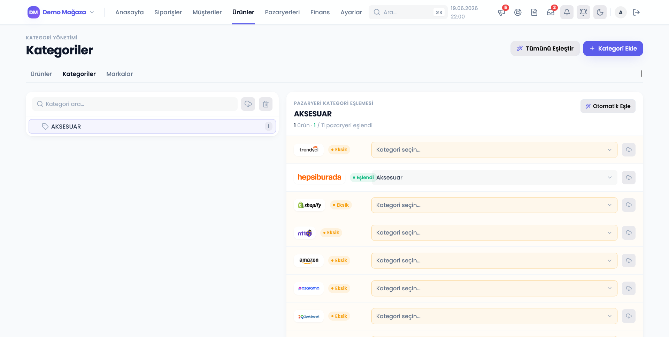Click the Eksik status badge in Trendyol row
The width and height of the screenshot is (669, 337).
point(339,150)
